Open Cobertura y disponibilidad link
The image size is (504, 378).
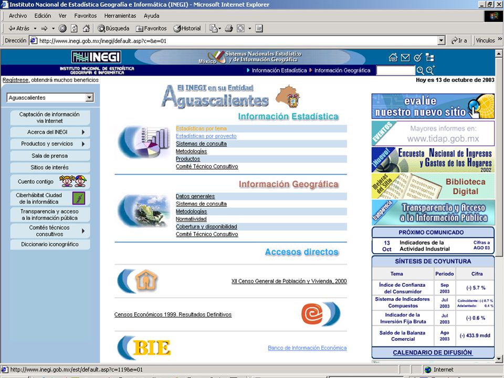pos(206,226)
